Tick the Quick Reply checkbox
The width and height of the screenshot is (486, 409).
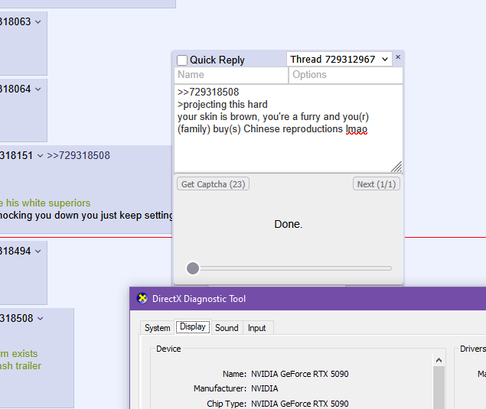pyautogui.click(x=182, y=60)
